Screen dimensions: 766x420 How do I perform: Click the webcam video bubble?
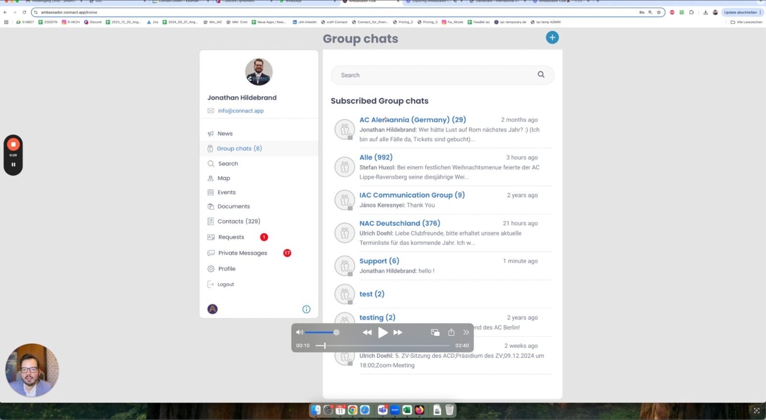[32, 370]
